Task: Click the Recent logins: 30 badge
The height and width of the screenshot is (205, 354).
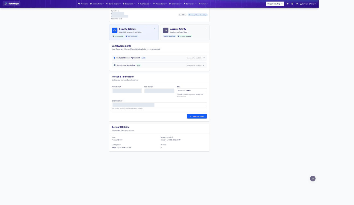Action: click(169, 36)
